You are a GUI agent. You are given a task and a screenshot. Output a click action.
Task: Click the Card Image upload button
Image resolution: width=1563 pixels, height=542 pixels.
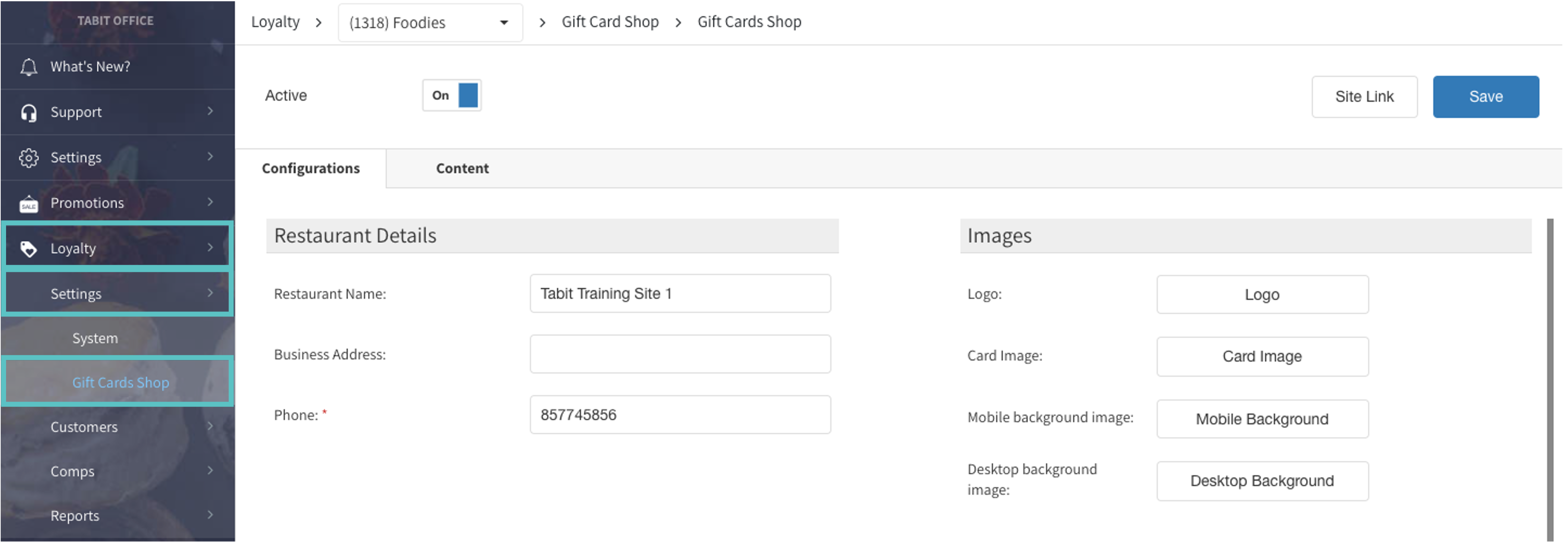1262,356
